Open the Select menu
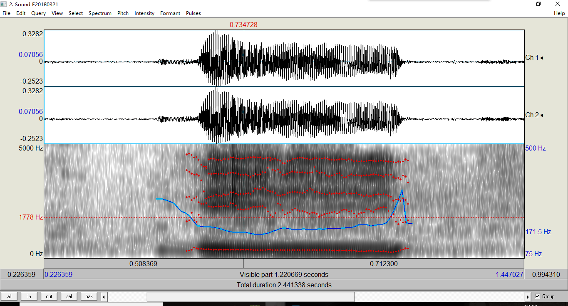The height and width of the screenshot is (306, 568). (x=76, y=13)
